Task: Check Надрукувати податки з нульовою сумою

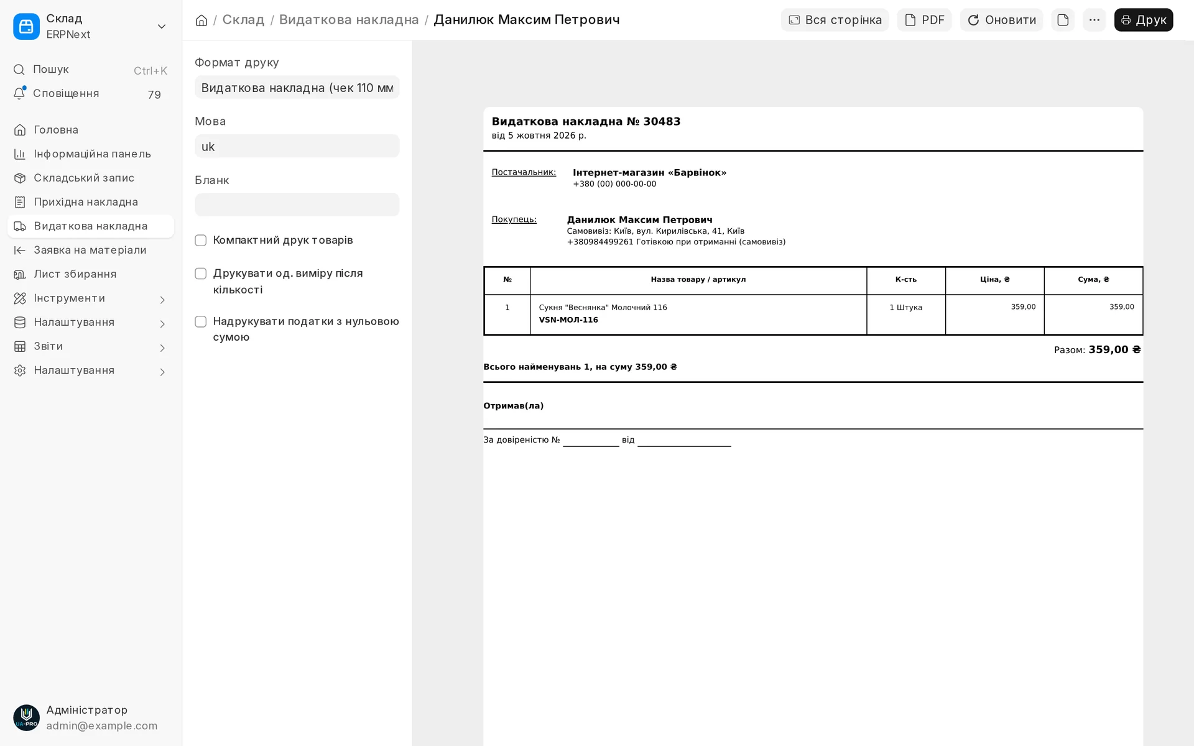Action: click(x=200, y=321)
